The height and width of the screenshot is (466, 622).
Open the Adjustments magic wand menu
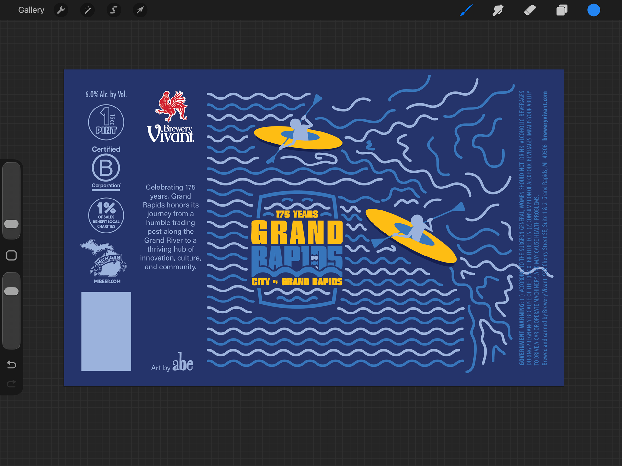[x=87, y=10]
